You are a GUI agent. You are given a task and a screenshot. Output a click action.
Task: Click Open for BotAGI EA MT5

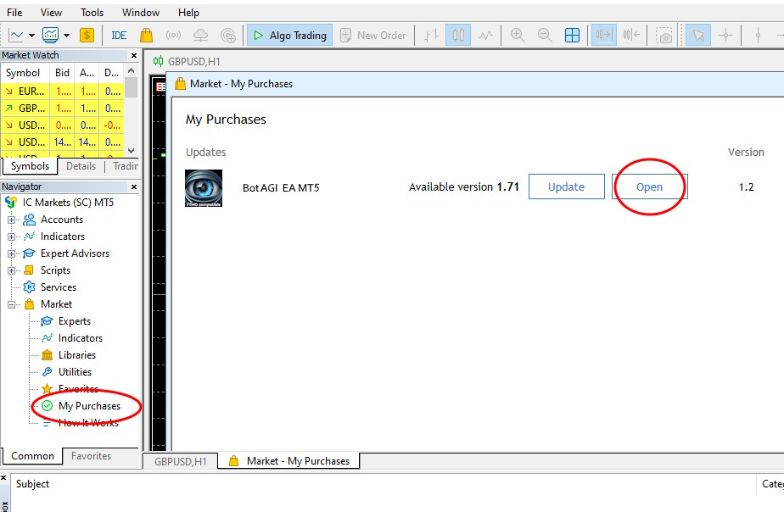pos(649,186)
